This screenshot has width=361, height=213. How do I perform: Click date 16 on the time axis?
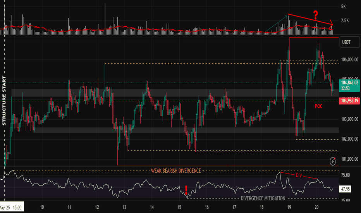(207, 207)
